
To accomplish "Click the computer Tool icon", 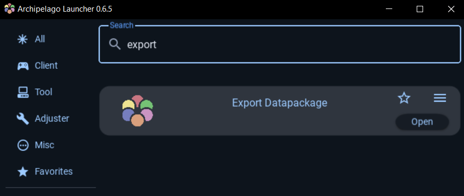I will pos(23,92).
